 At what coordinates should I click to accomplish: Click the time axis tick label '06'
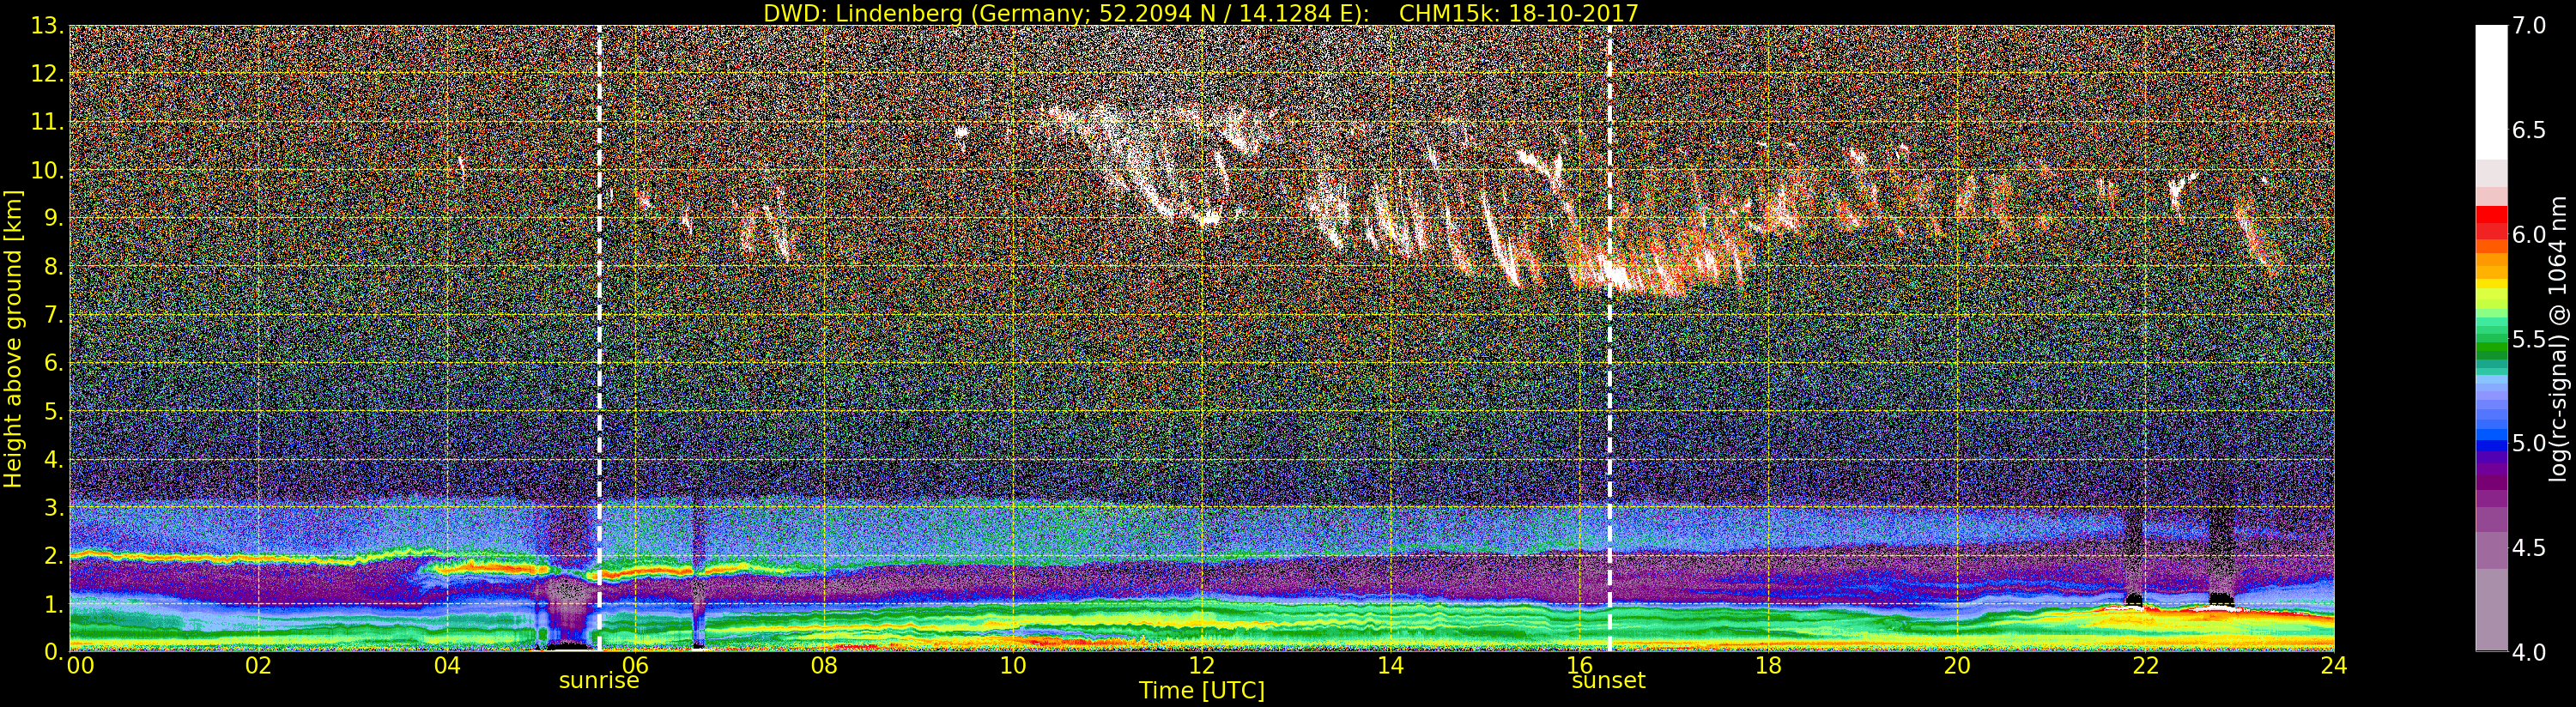pyautogui.click(x=636, y=666)
